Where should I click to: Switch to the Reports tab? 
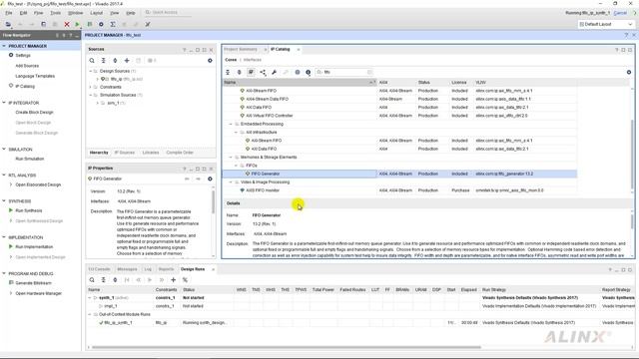166,269
